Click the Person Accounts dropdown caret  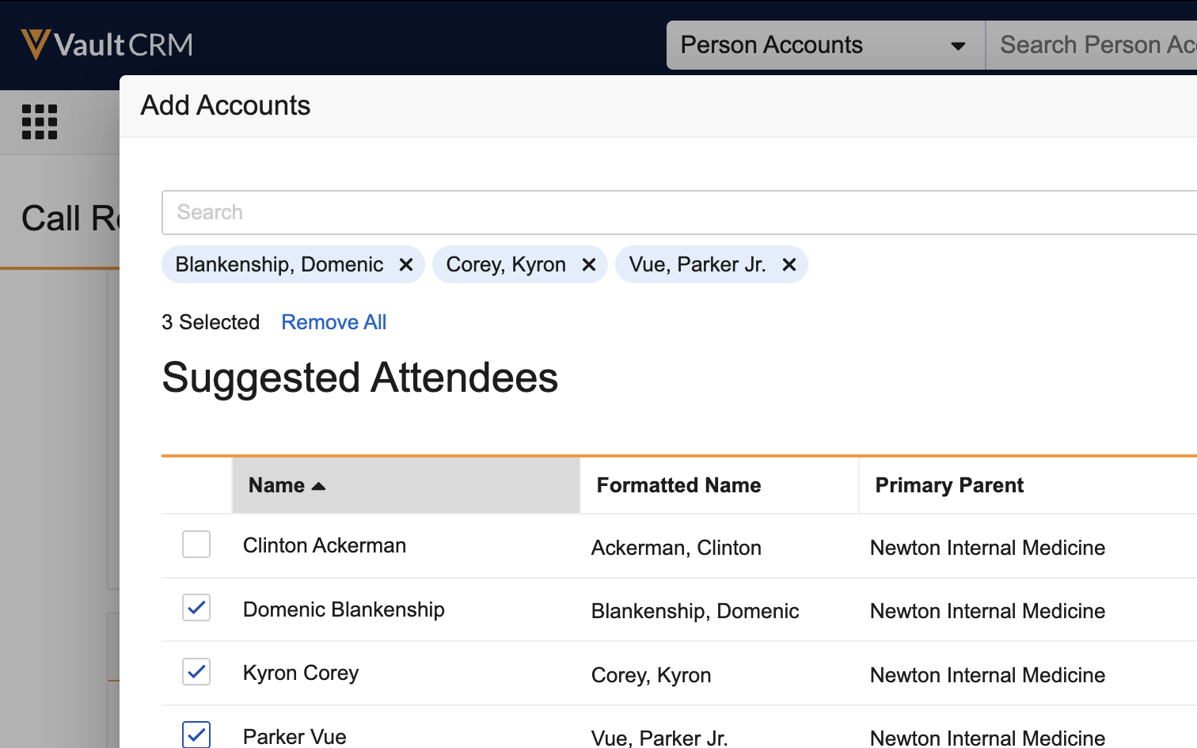958,46
